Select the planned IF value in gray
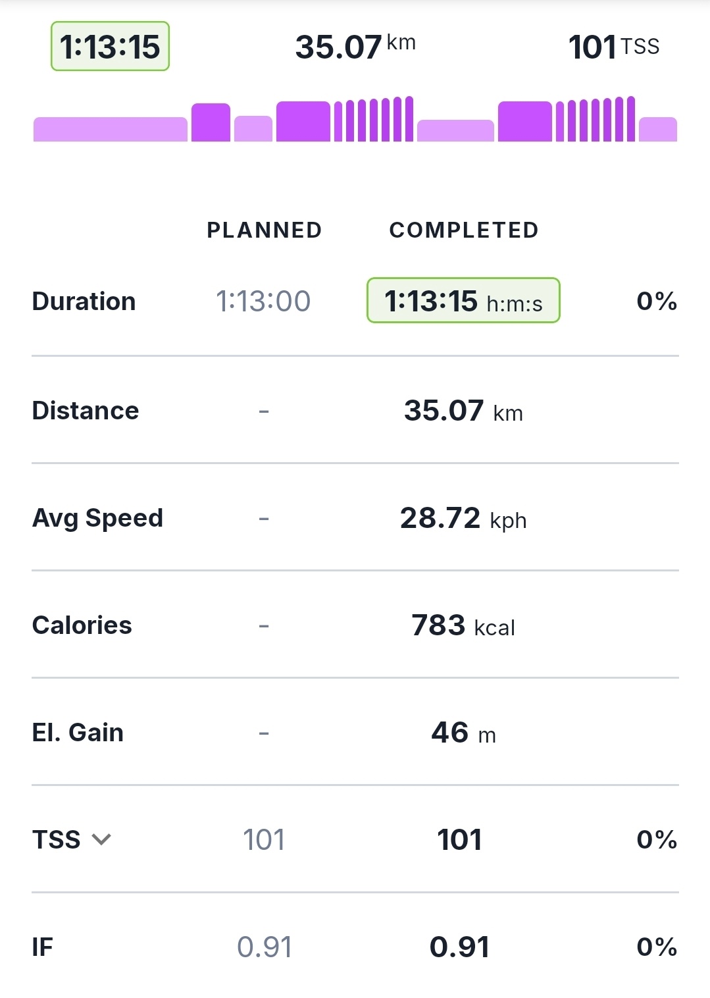710x998 pixels. (264, 947)
